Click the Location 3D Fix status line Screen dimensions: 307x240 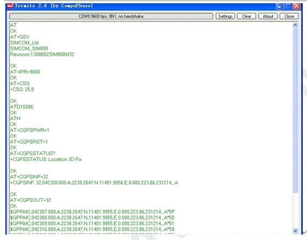[46, 159]
